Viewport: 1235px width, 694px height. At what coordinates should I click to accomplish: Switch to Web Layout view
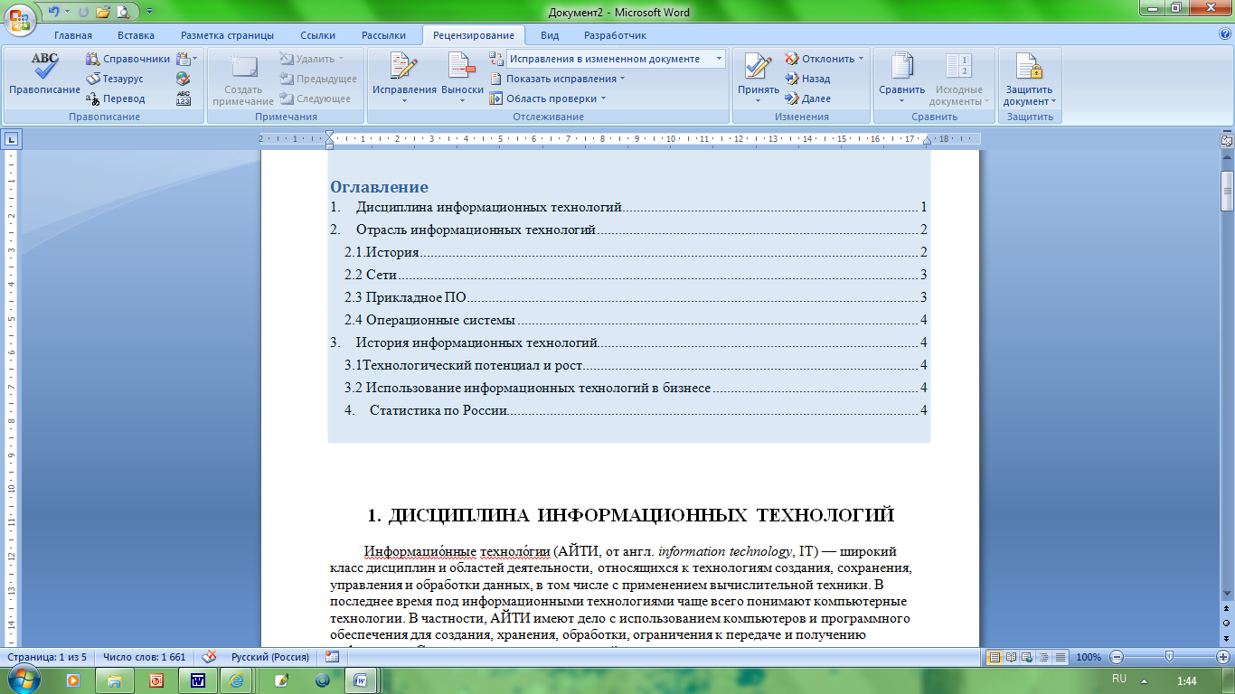coord(1027,657)
